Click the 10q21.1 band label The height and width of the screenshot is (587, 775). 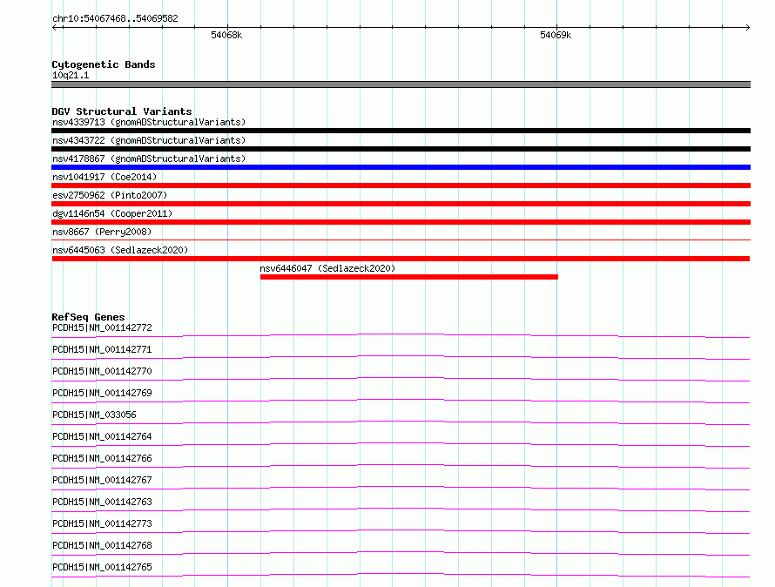[x=71, y=75]
